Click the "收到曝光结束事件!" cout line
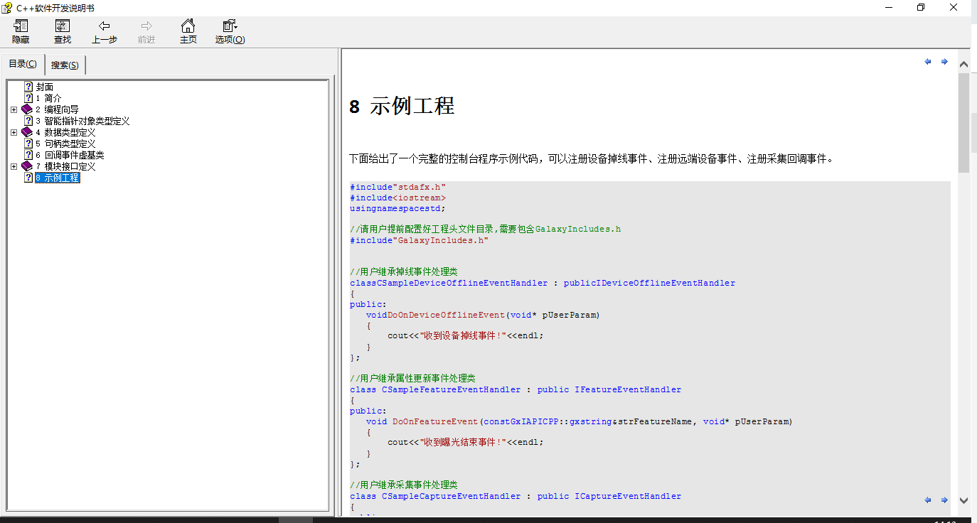 click(465, 442)
